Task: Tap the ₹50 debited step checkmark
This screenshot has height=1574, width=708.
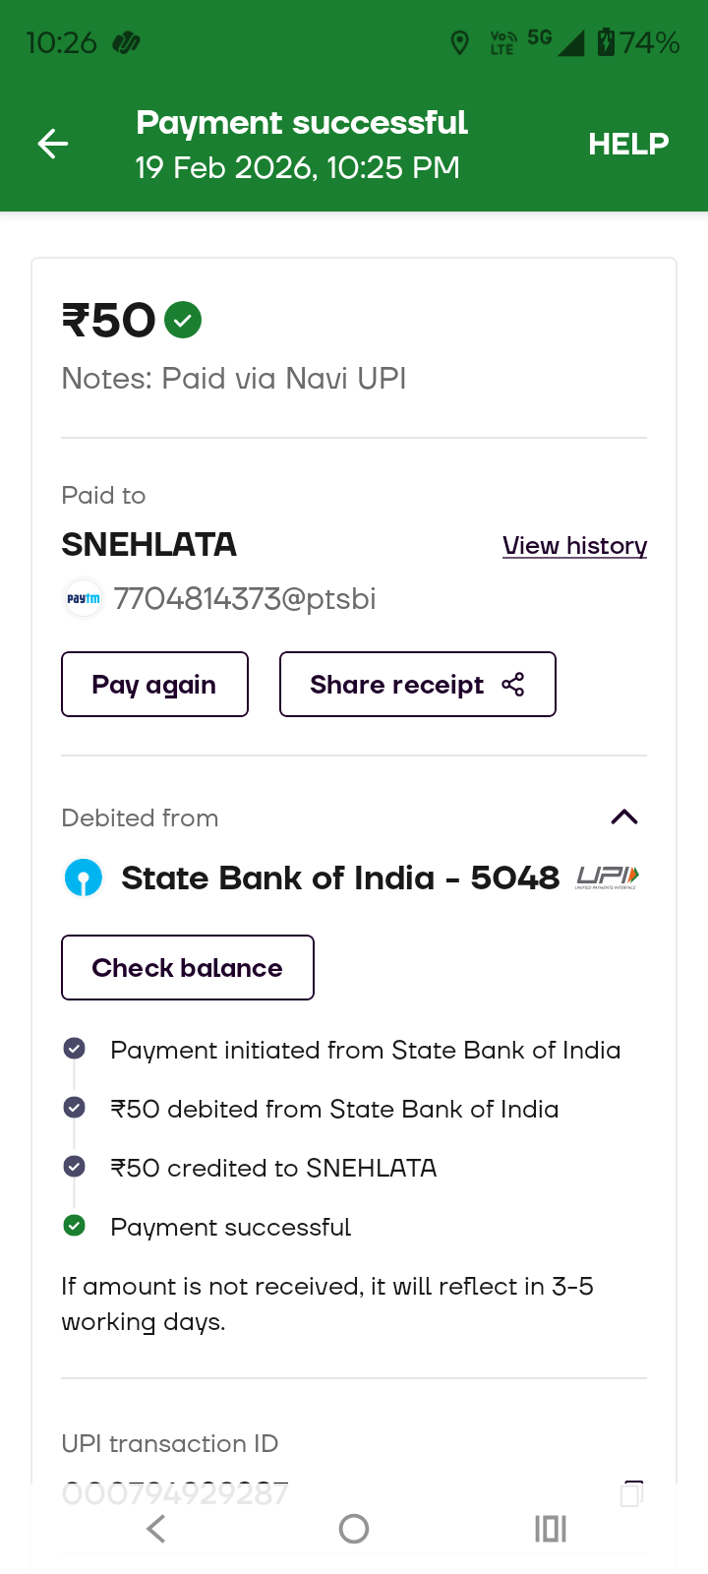Action: [74, 1108]
